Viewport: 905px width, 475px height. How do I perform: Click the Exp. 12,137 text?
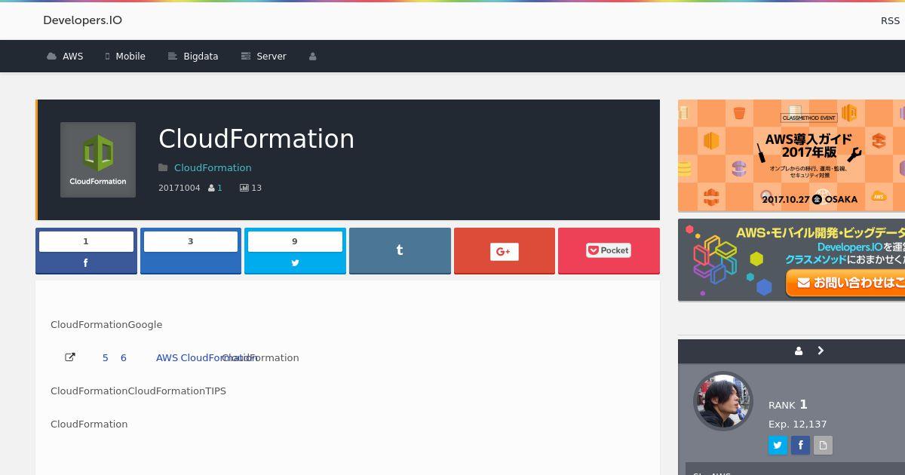click(798, 424)
